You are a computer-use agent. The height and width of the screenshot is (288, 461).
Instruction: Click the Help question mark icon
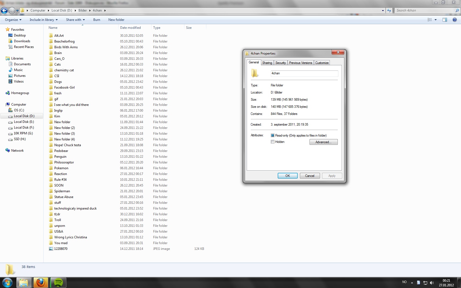click(455, 20)
